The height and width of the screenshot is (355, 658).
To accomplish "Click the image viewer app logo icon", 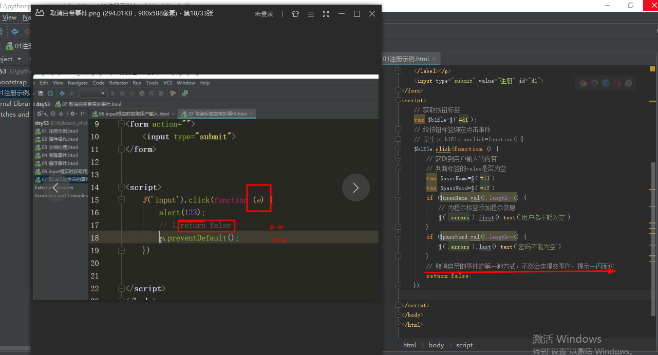I will pyautogui.click(x=40, y=13).
